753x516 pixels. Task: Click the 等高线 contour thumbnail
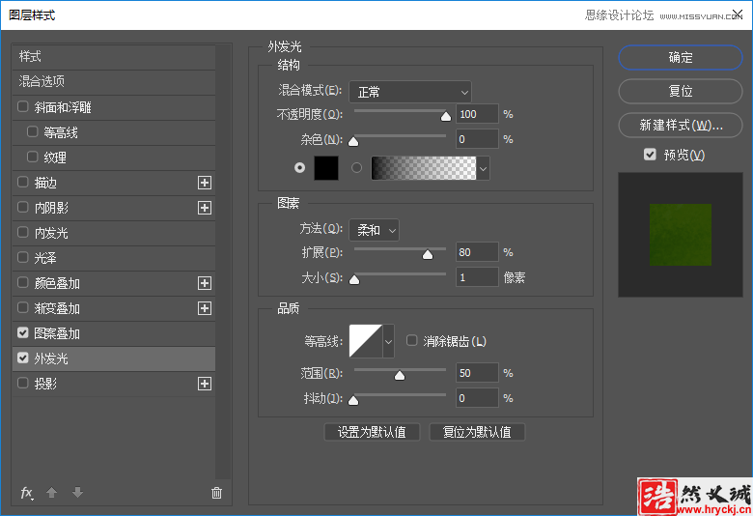click(x=366, y=341)
